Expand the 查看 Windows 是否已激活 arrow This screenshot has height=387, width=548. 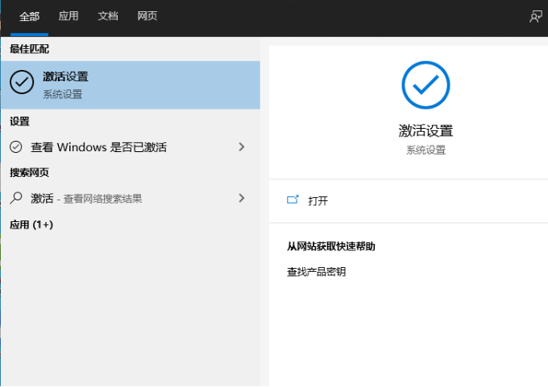(x=241, y=147)
